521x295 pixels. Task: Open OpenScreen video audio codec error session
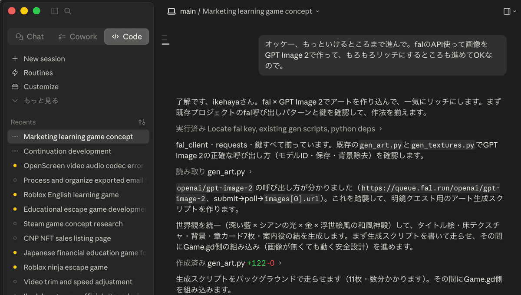point(79,166)
